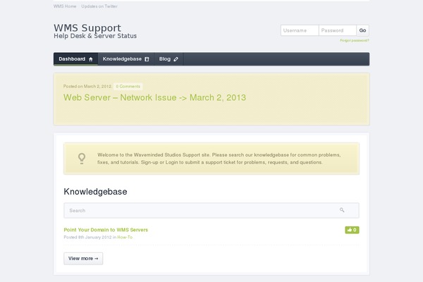Click the lightbulb icon in welcome notice
The width and height of the screenshot is (423, 282).
[x=82, y=159]
